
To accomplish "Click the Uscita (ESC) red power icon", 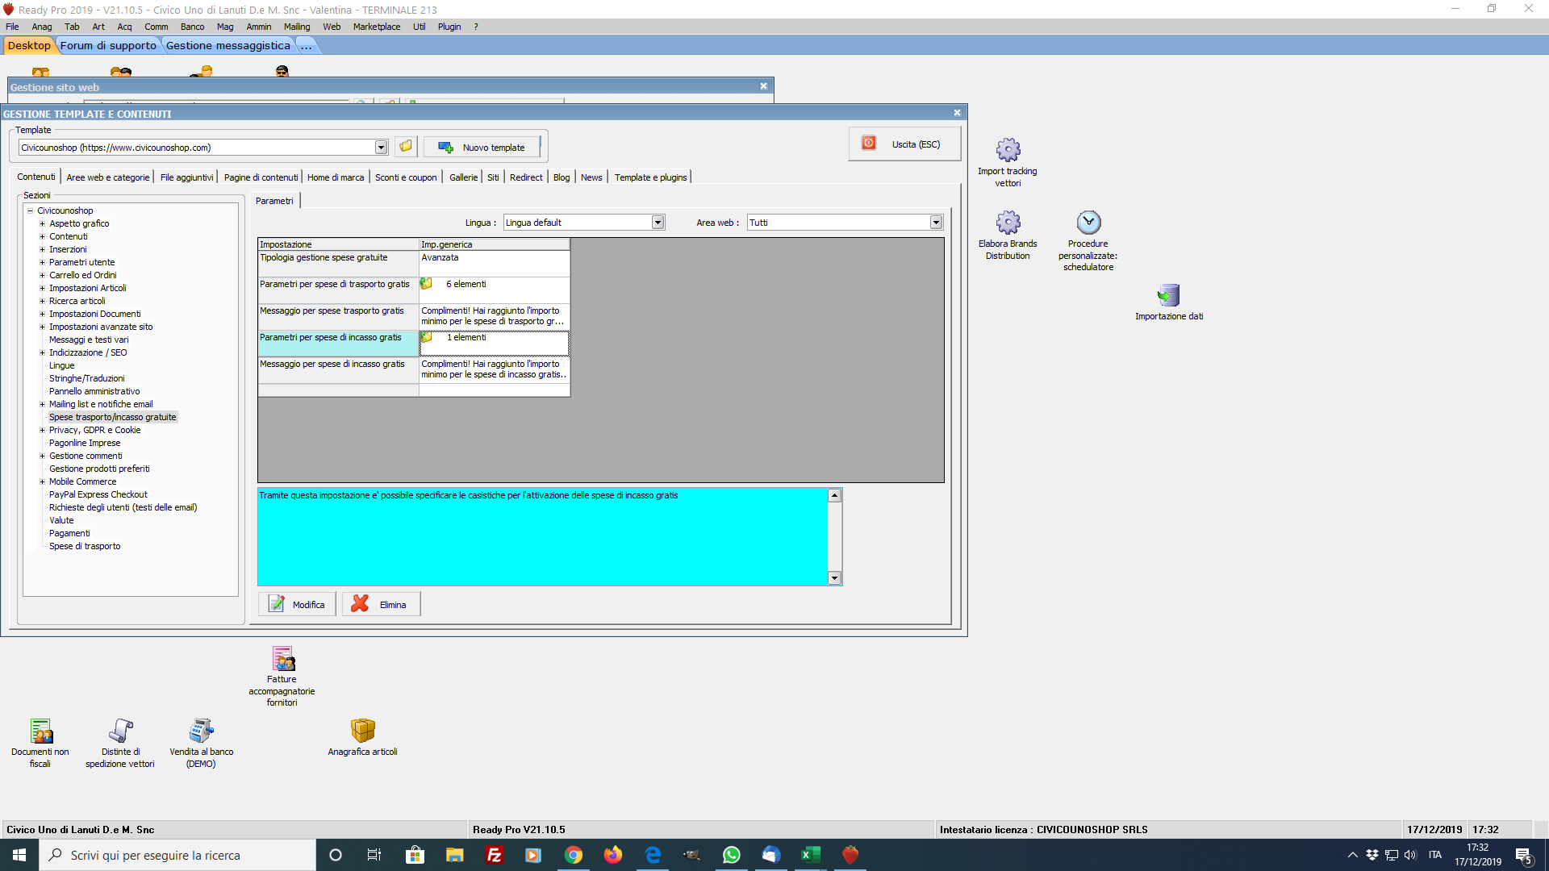I will (869, 144).
